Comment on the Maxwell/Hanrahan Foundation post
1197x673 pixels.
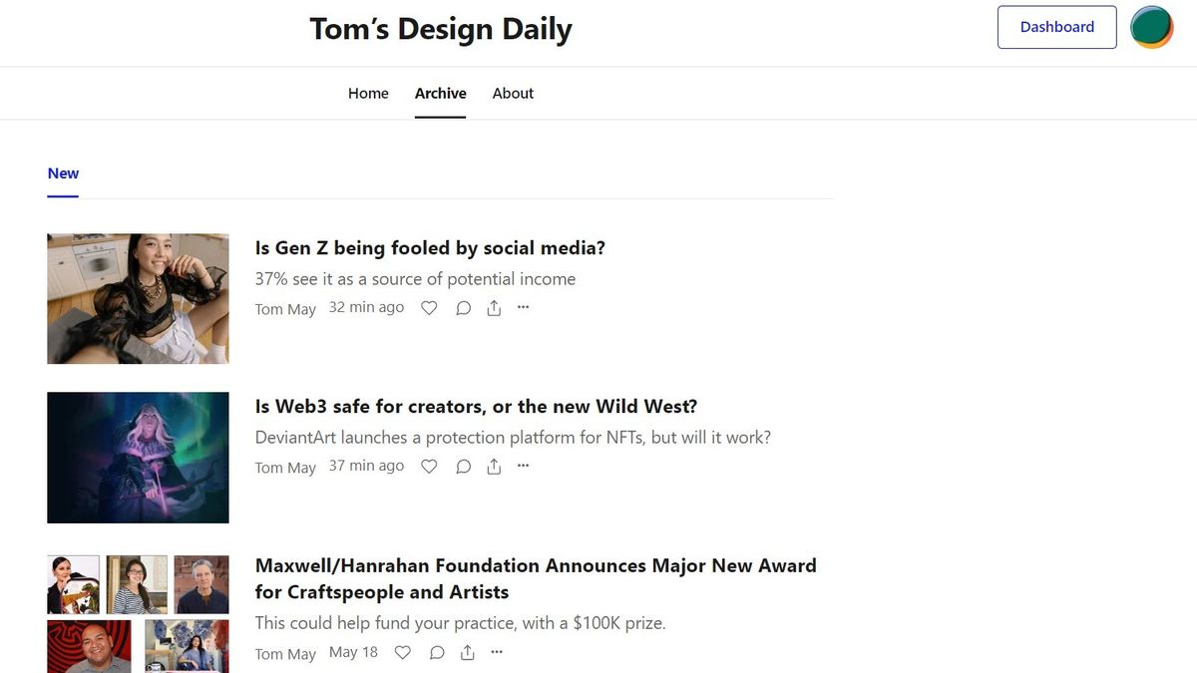click(437, 653)
